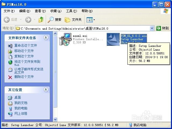Click the copy file icon
The width and height of the screenshot is (172, 129).
pyautogui.click(x=10, y=57)
